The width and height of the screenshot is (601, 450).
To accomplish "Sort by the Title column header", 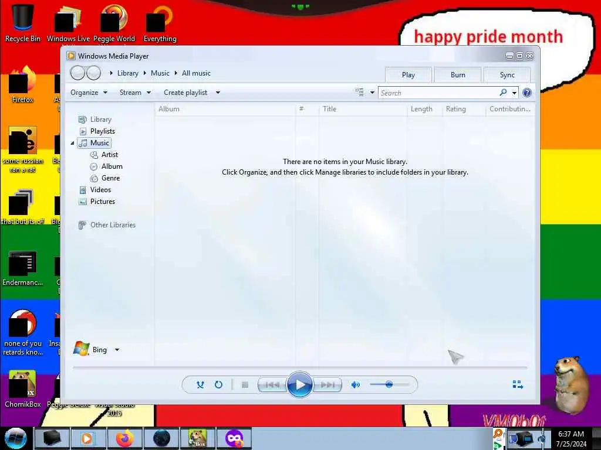I will [x=363, y=109].
